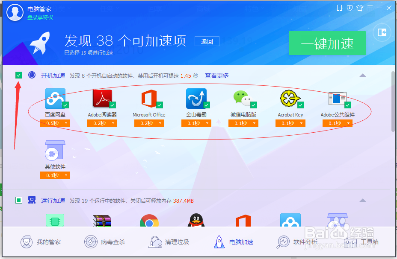Expand the delay dropdown under Microsoft Office
Viewport: 397px width, 259px height.
(149, 122)
